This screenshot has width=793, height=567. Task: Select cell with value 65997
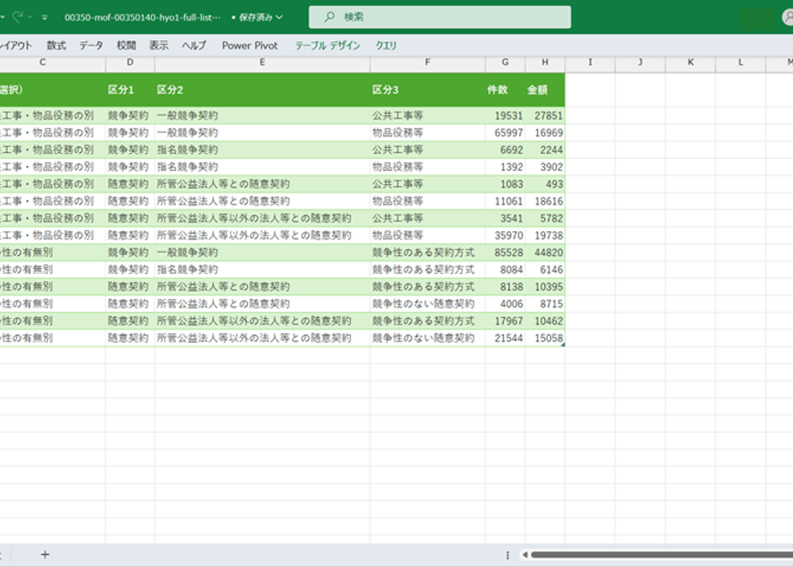coord(505,132)
